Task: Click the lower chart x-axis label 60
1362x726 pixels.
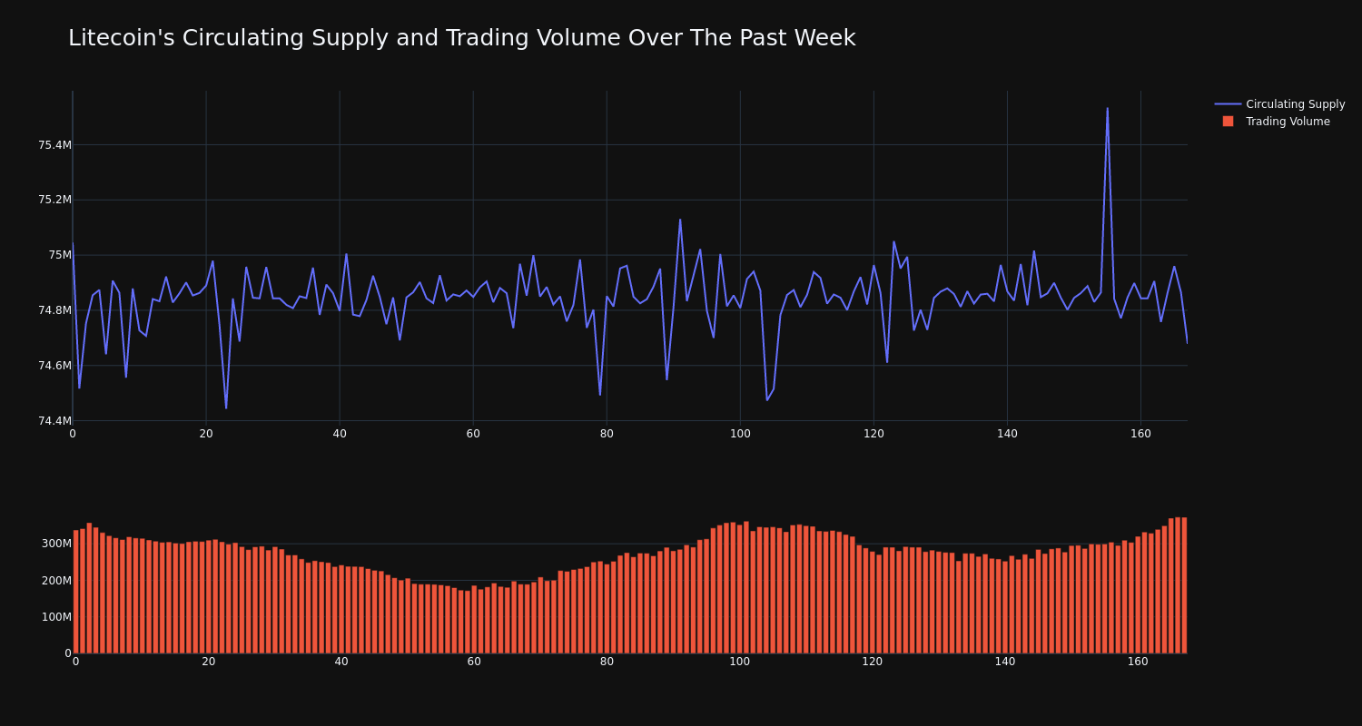Action: 474,662
